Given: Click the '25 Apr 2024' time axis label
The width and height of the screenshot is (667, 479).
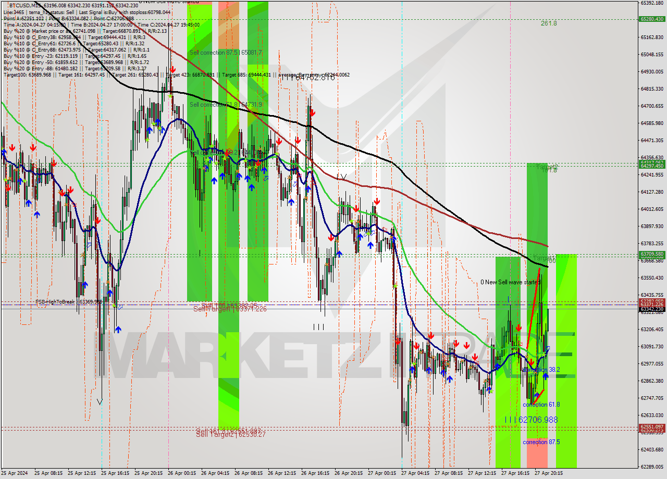Looking at the screenshot, I should pyautogui.click(x=15, y=473).
